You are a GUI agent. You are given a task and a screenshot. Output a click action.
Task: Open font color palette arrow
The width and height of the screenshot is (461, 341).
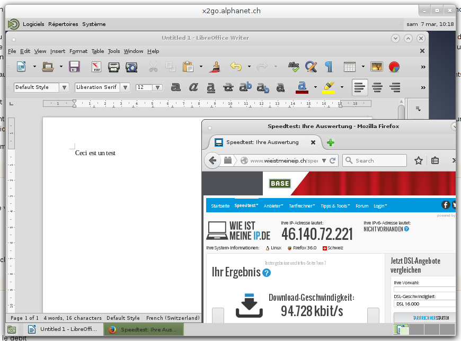[x=315, y=87]
